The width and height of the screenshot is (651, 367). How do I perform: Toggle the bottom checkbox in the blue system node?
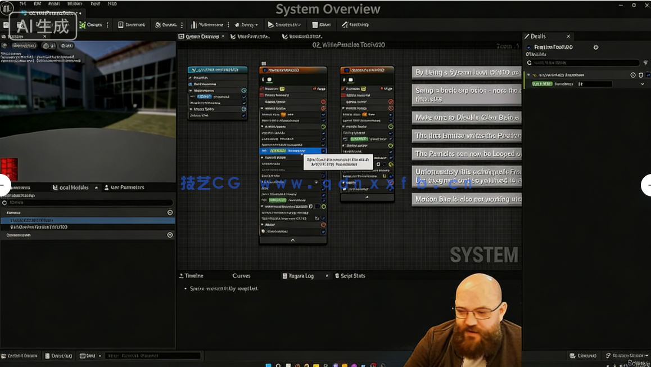click(244, 115)
